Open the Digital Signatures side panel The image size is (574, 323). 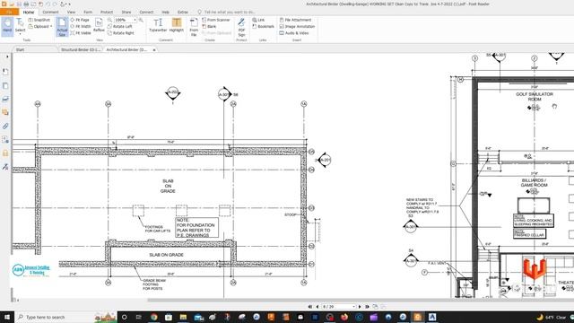point(5,167)
